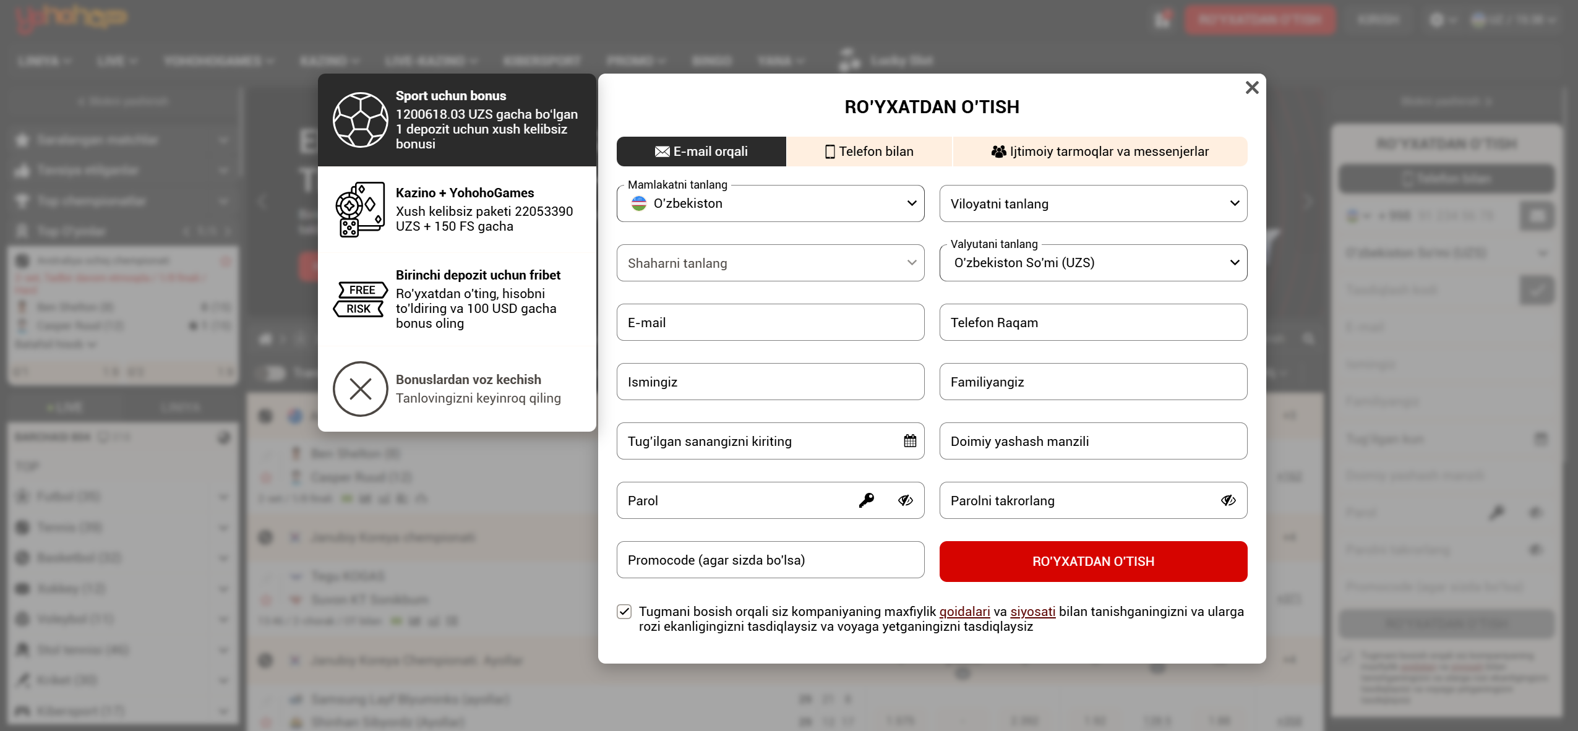Click the E-mail input field
The height and width of the screenshot is (731, 1578).
[x=770, y=322]
